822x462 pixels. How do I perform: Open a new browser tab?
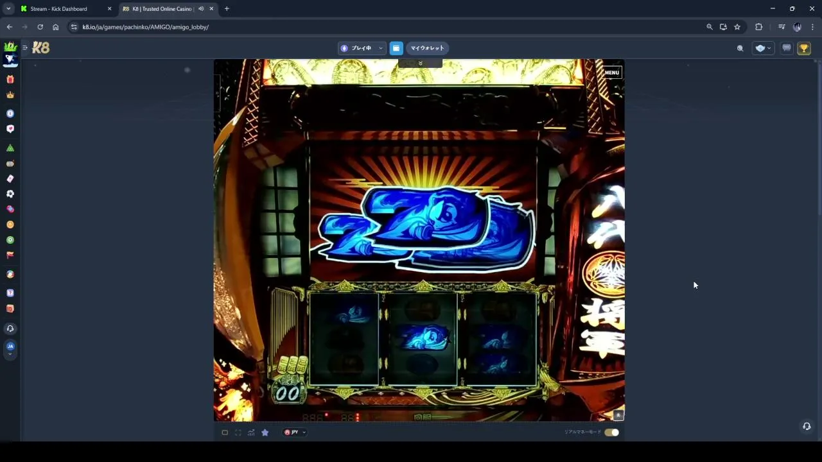pyautogui.click(x=227, y=9)
